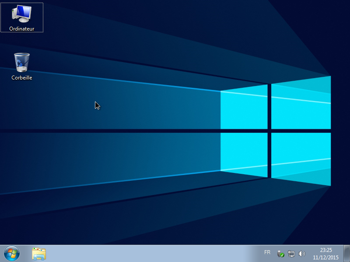Select the Corbeille recycle bin icon
Image resolution: width=350 pixels, height=262 pixels.
click(21, 66)
